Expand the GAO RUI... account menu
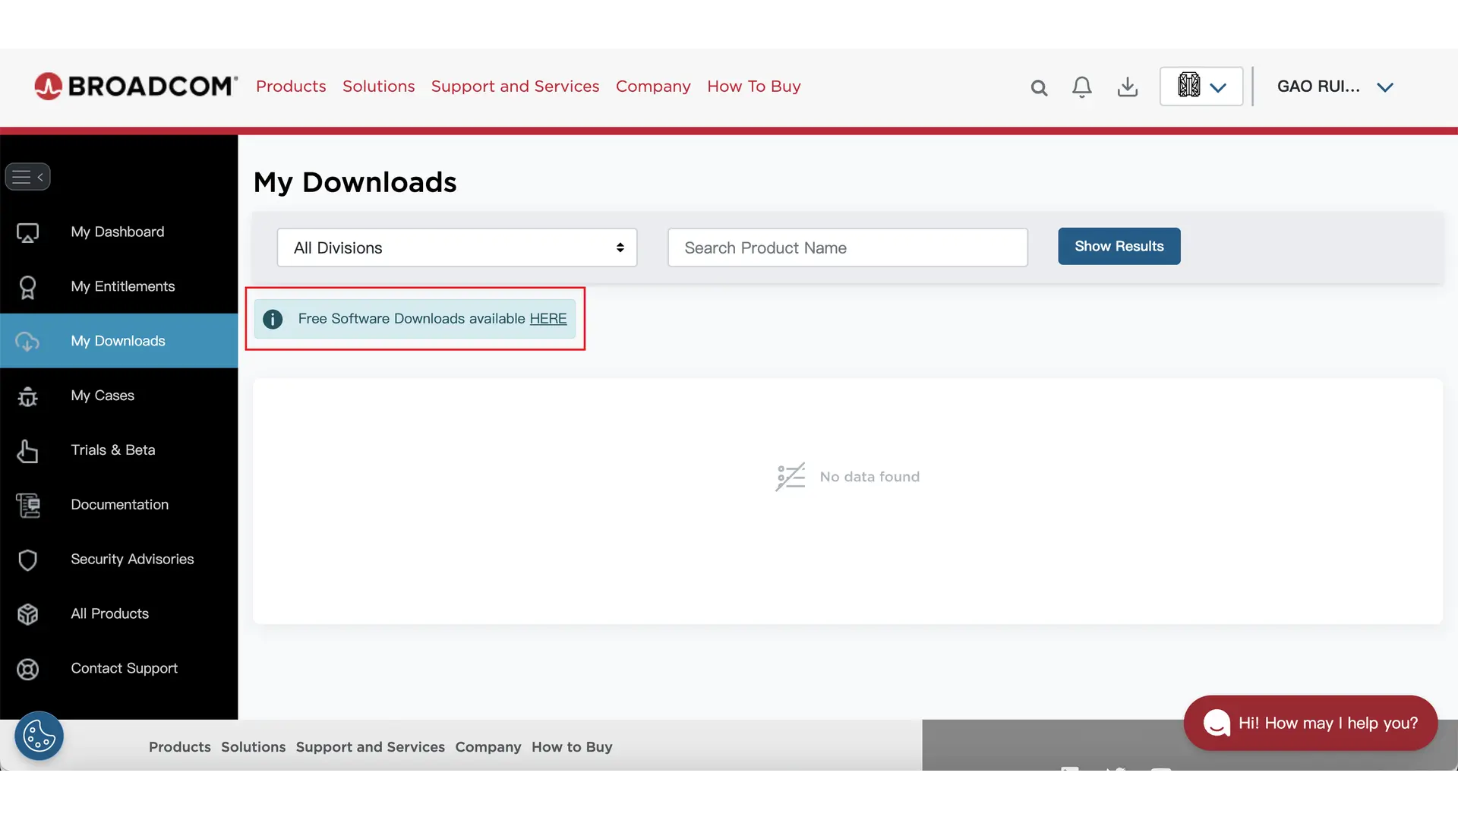The height and width of the screenshot is (820, 1458). [x=1335, y=87]
